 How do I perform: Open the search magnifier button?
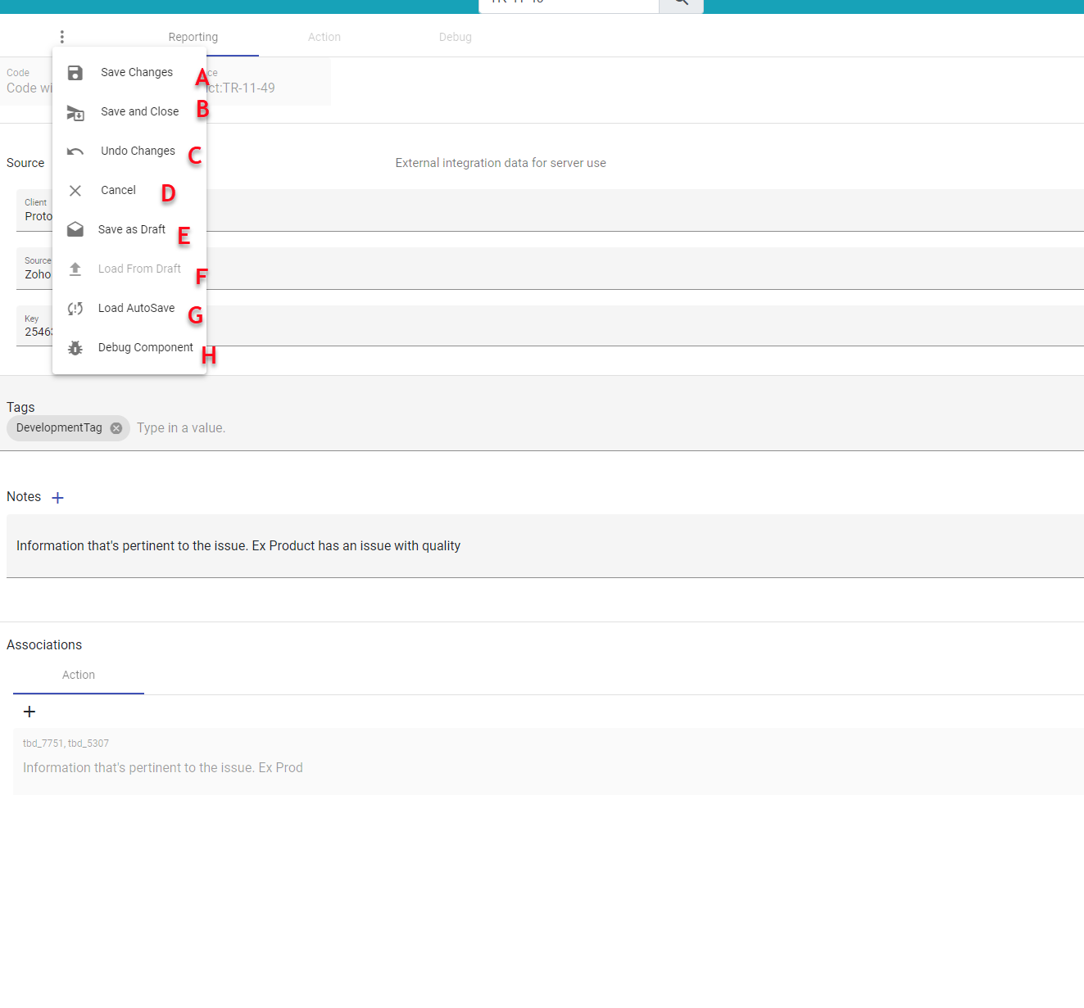coord(681,3)
